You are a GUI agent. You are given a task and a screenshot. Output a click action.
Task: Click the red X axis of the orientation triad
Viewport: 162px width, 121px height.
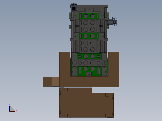pos(13,111)
